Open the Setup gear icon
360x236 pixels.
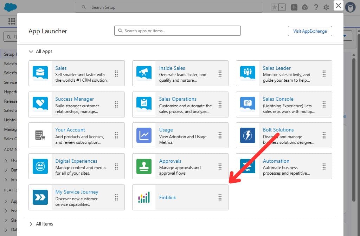click(x=326, y=7)
